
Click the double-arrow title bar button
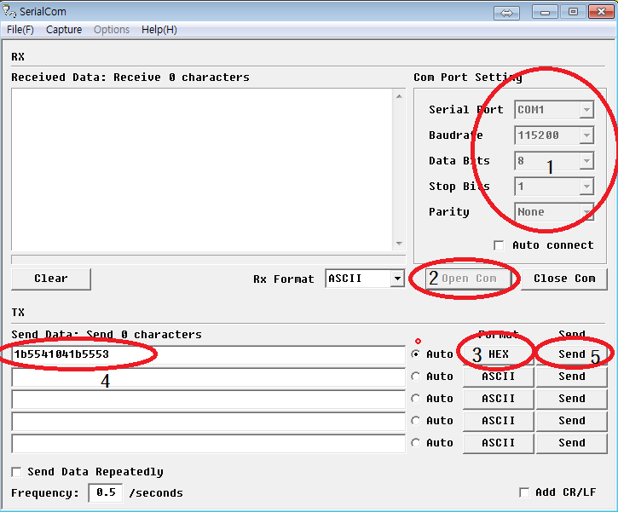pos(506,12)
